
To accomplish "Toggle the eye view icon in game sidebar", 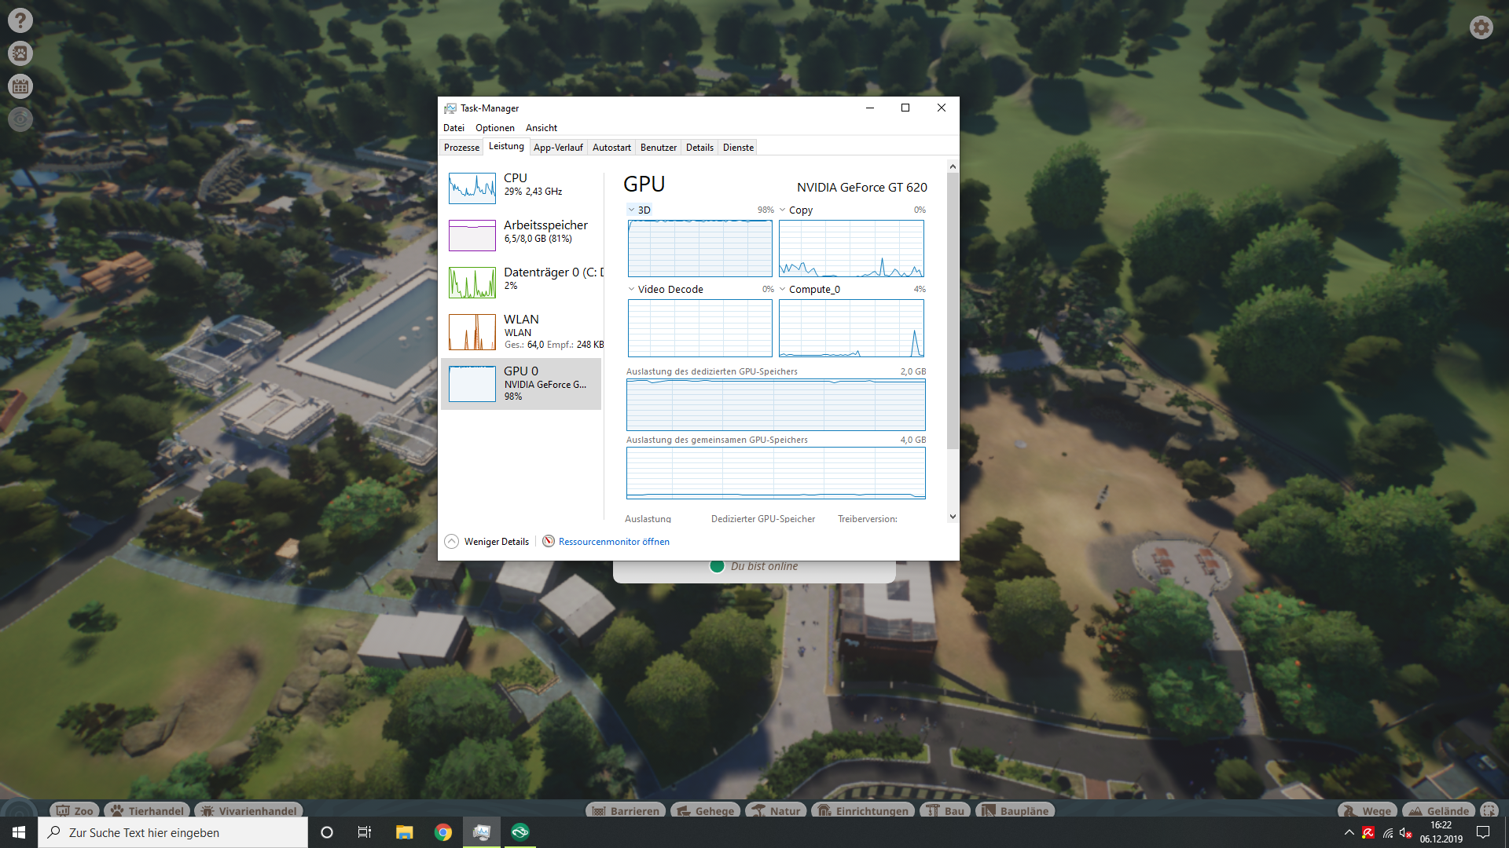I will point(20,119).
